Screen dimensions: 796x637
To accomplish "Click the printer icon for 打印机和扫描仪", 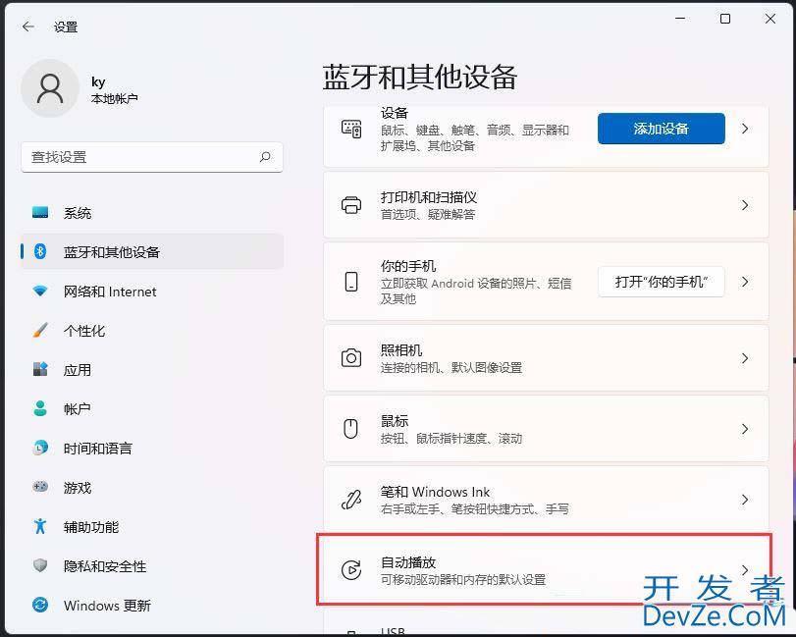I will click(351, 205).
